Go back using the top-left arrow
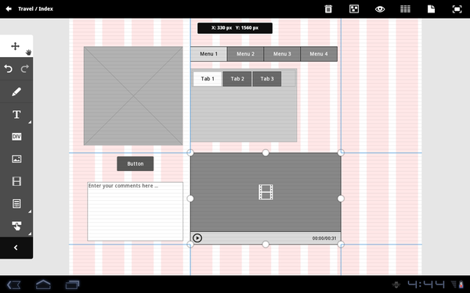The image size is (470, 293). pyautogui.click(x=9, y=9)
